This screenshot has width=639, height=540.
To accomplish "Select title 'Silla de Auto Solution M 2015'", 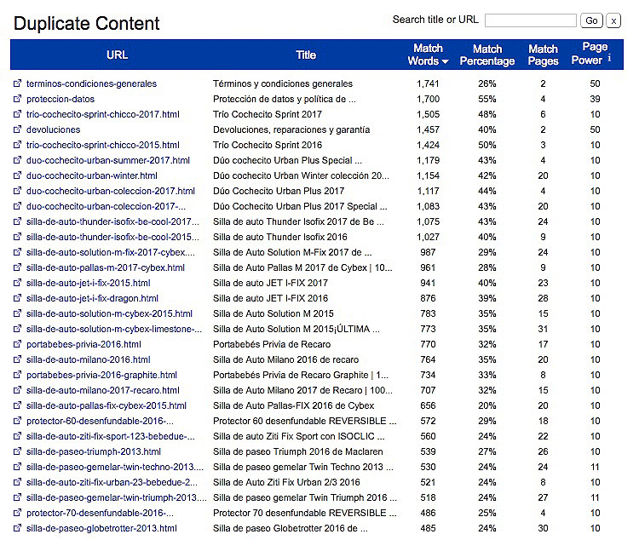I will tap(273, 313).
